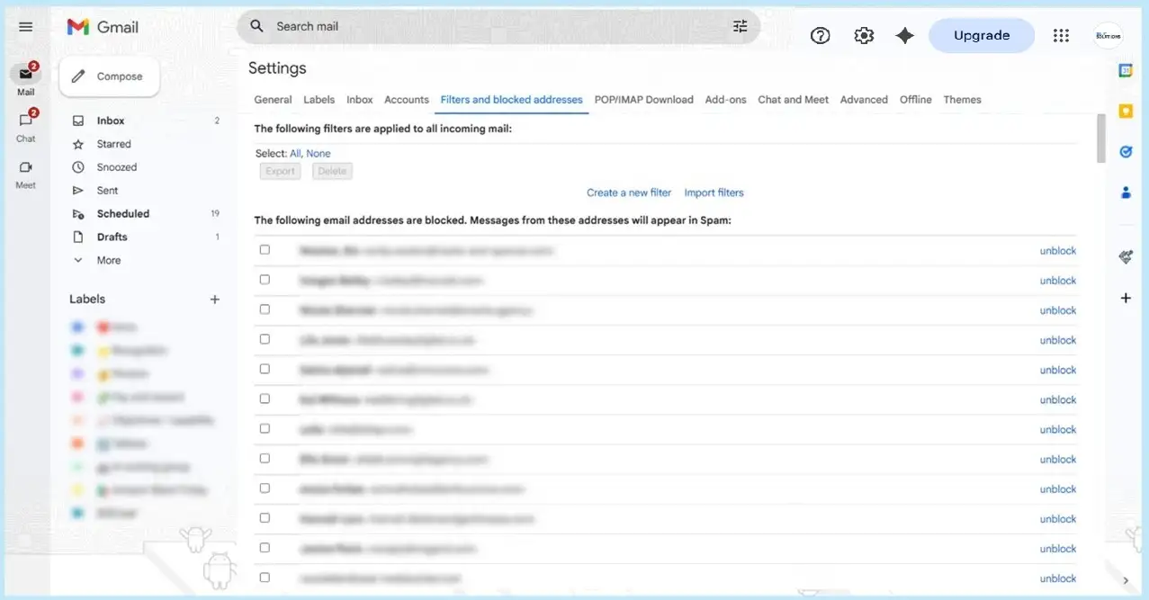Open the Google apps grid
Viewport: 1149px width, 600px height.
pyautogui.click(x=1061, y=36)
